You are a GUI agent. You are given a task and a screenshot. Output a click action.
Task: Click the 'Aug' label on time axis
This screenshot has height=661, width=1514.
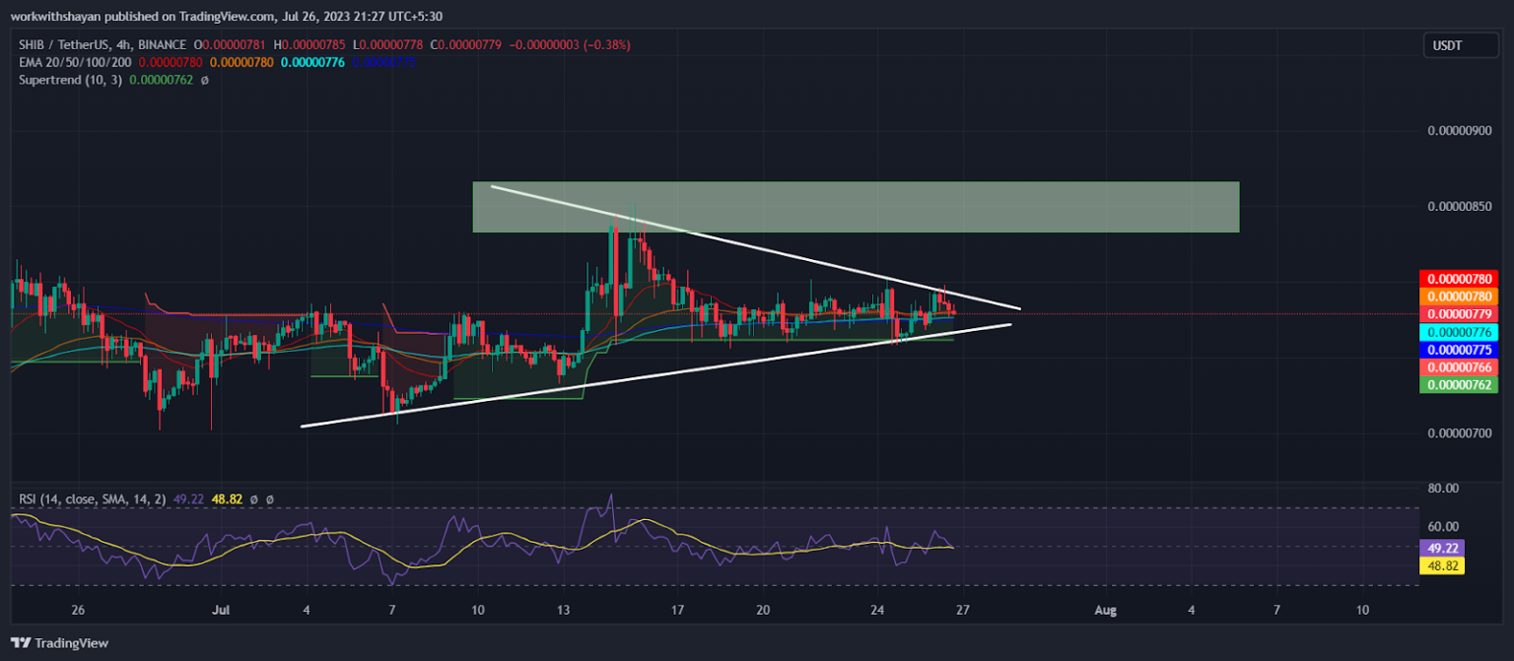(x=1105, y=611)
